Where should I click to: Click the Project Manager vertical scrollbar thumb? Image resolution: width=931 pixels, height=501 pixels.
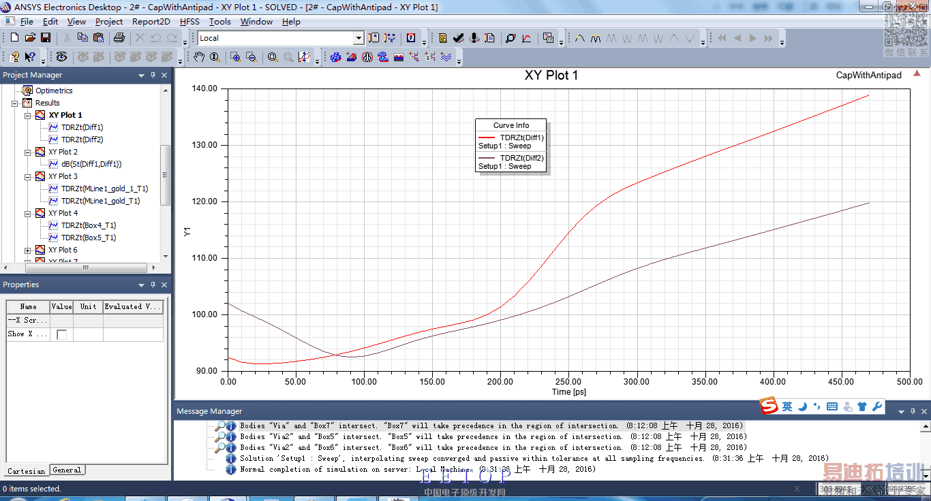[x=165, y=175]
